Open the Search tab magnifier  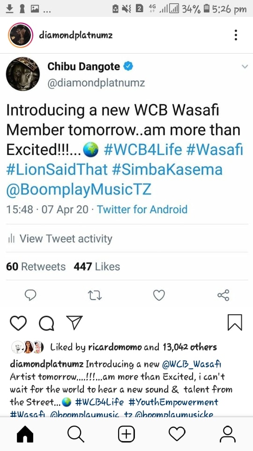[x=76, y=434]
